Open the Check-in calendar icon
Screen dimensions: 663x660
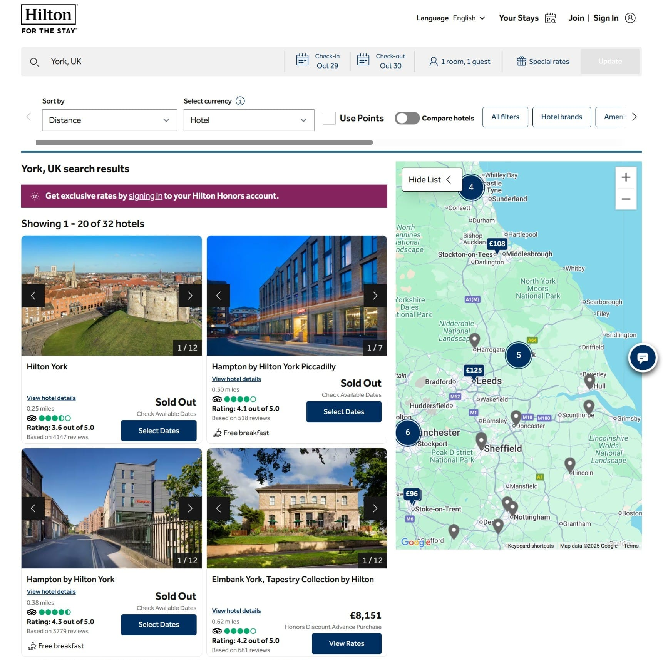pos(302,60)
